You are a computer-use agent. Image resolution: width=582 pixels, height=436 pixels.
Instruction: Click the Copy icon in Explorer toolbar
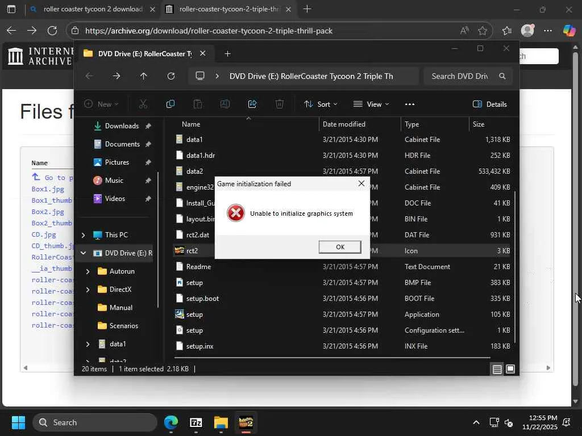171,104
